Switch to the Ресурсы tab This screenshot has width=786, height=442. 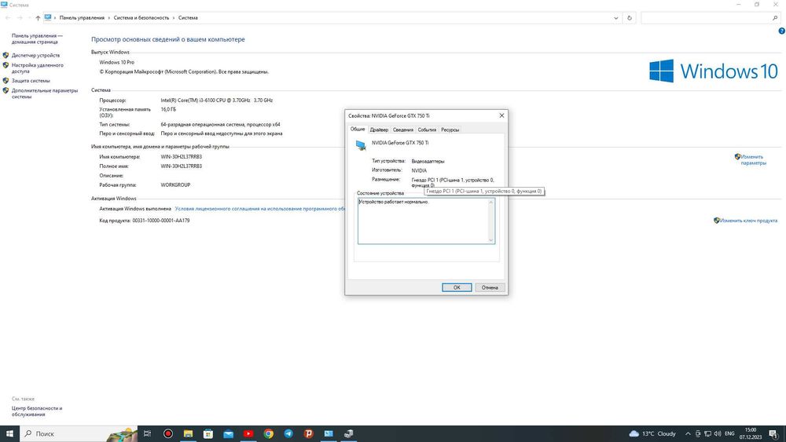pyautogui.click(x=450, y=130)
